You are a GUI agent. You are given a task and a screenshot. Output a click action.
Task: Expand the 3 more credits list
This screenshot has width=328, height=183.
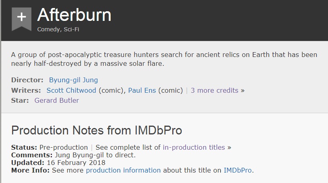tap(214, 90)
